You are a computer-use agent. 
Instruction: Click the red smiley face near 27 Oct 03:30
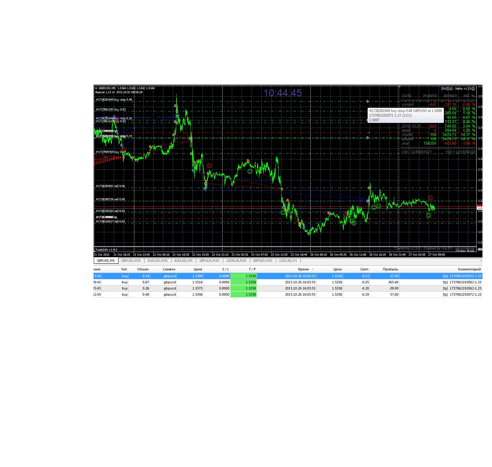(430, 198)
